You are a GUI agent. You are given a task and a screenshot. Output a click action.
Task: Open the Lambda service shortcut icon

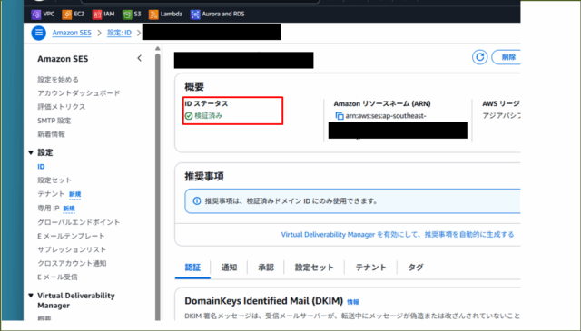[x=153, y=15]
